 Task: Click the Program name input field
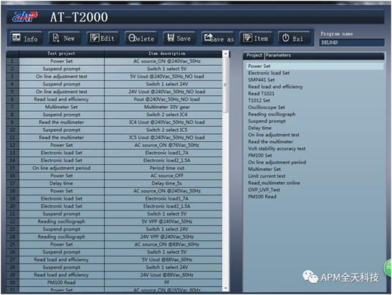351,42
